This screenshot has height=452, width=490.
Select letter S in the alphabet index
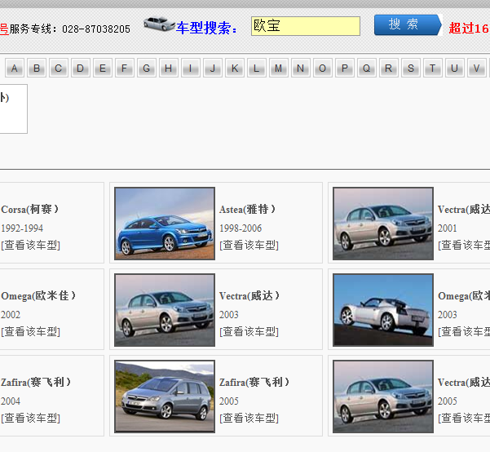coord(411,68)
